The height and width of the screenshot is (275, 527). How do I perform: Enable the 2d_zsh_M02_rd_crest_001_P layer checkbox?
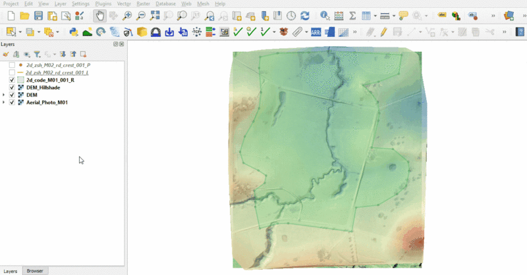13,65
